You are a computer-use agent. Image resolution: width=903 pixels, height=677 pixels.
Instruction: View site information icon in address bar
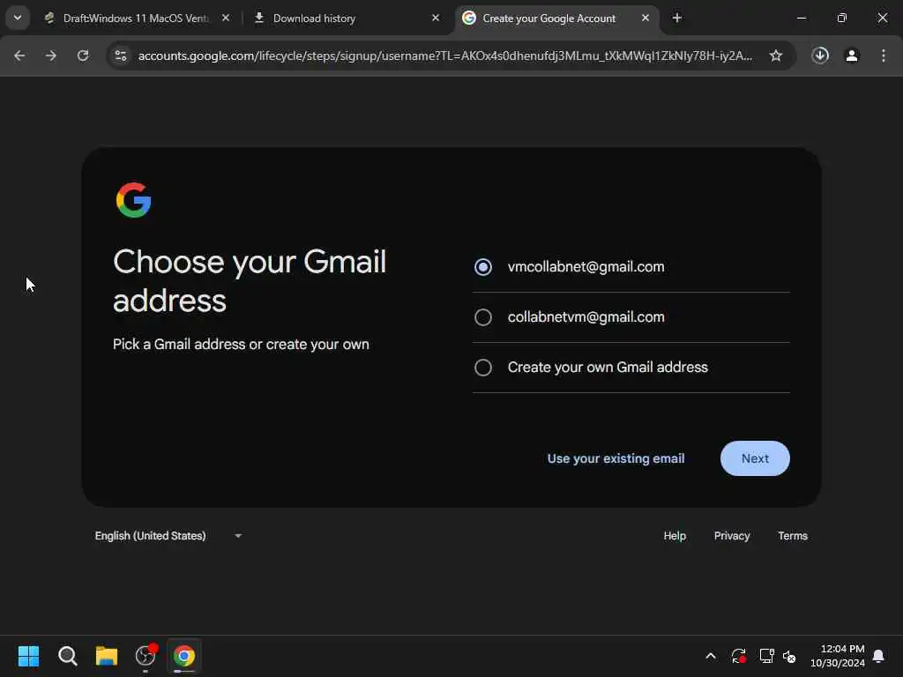[x=121, y=56]
